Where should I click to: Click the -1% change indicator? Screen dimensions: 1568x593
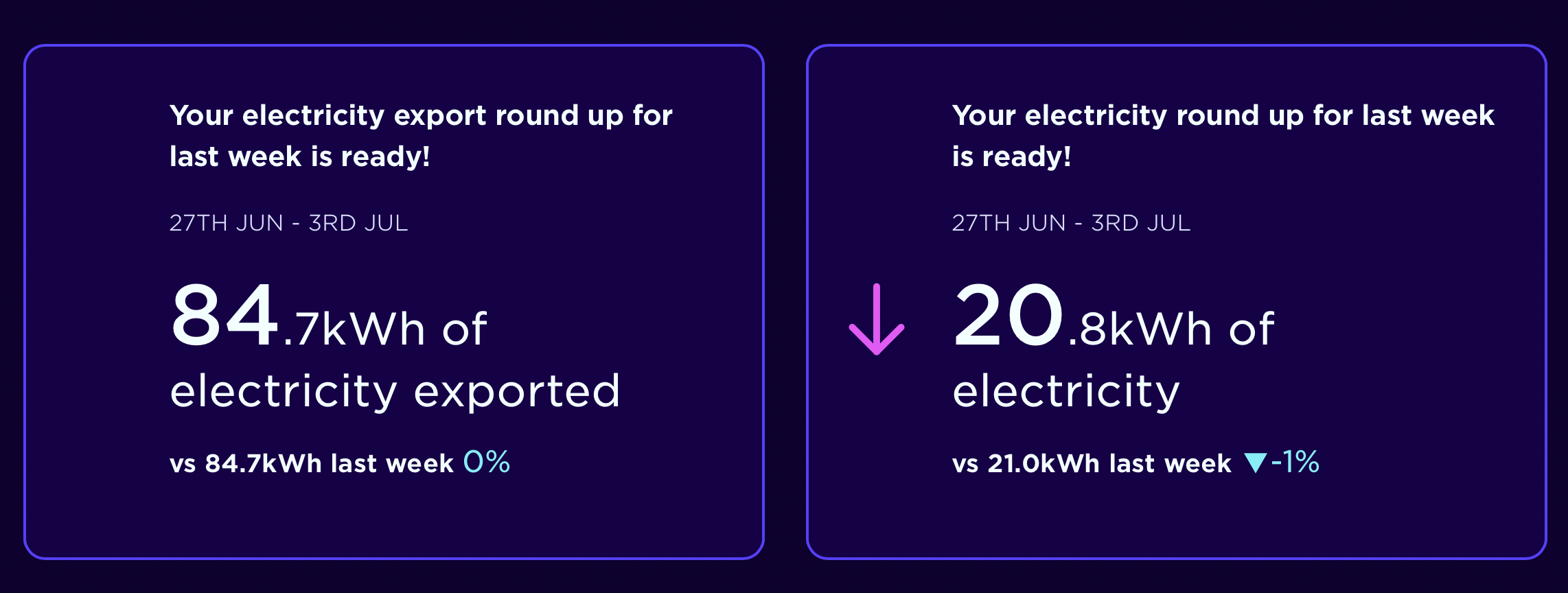click(x=1295, y=462)
